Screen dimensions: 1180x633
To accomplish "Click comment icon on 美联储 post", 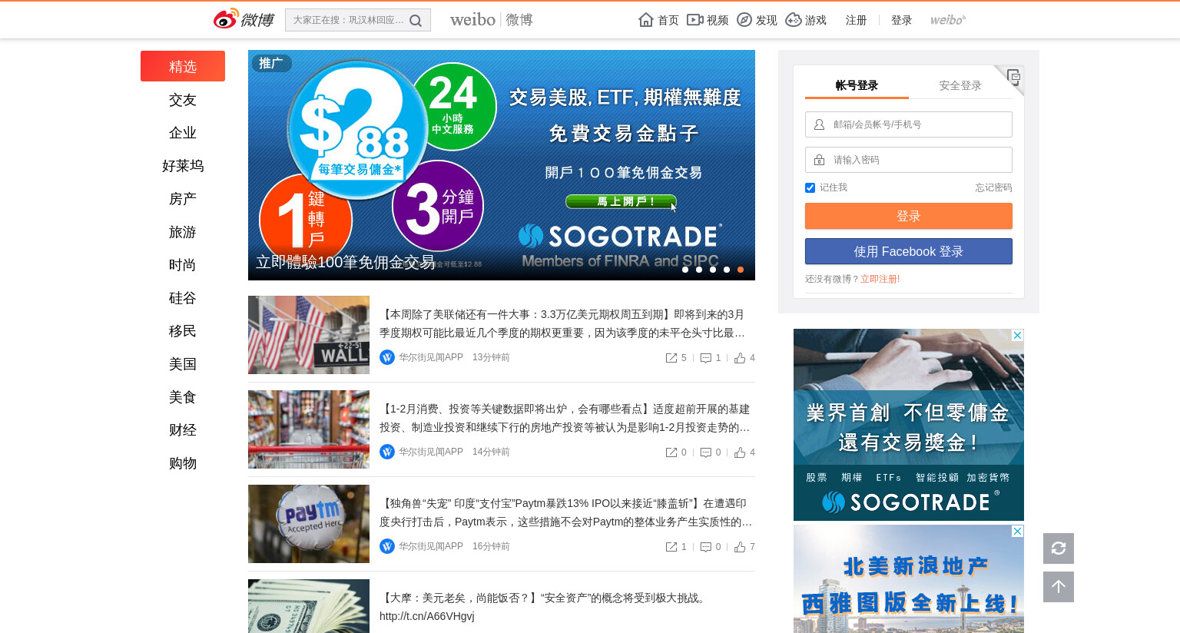I will tap(706, 358).
